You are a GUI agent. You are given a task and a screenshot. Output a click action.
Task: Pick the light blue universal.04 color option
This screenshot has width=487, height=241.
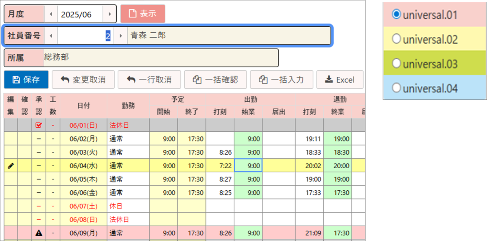pos(396,88)
